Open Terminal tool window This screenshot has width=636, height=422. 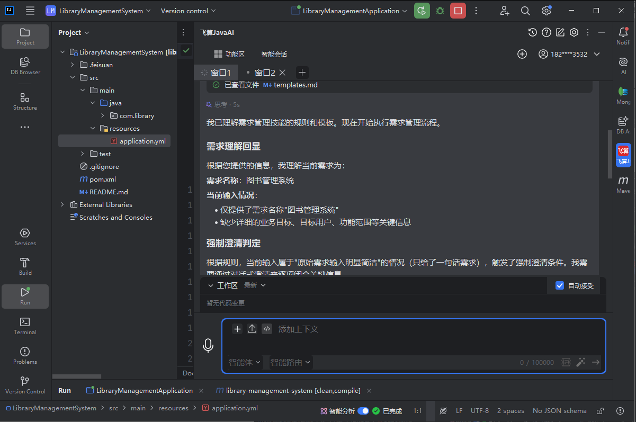[x=25, y=326]
